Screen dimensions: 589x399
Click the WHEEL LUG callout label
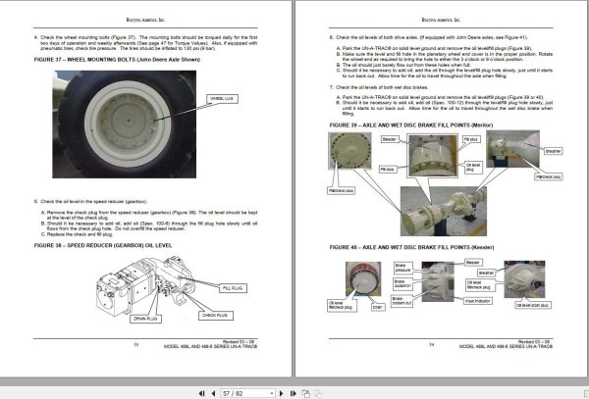(x=222, y=99)
